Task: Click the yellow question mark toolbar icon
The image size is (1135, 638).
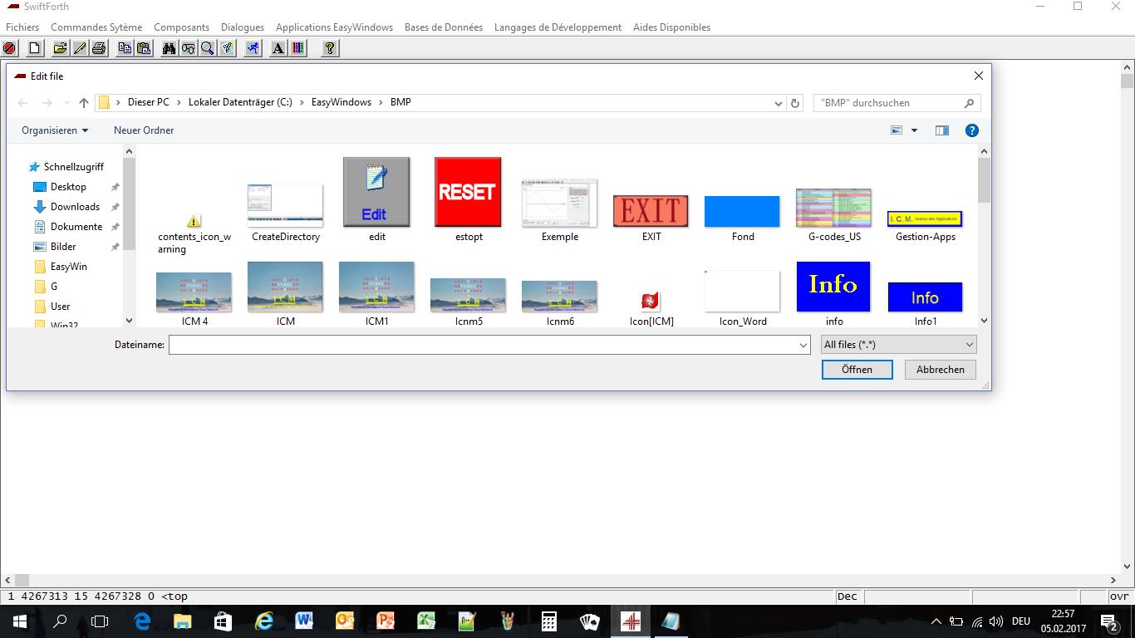Action: 330,48
